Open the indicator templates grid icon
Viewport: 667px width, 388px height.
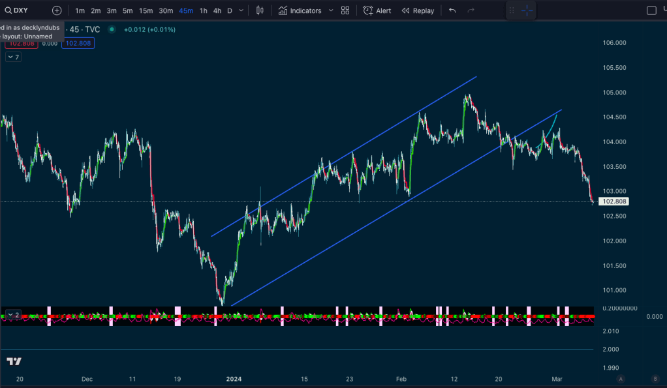345,10
